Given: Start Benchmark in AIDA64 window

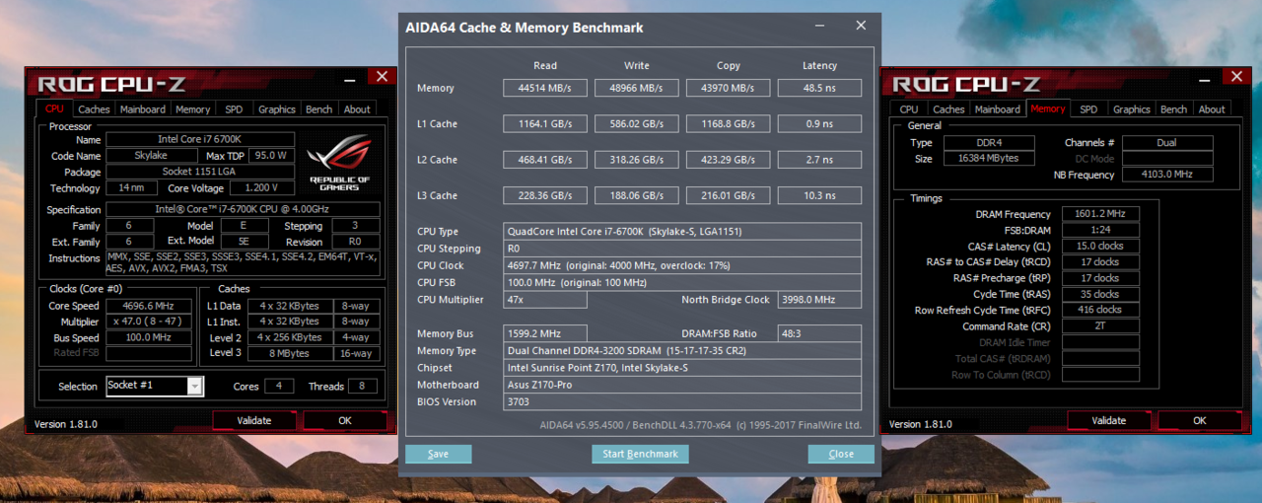Looking at the screenshot, I should (640, 454).
